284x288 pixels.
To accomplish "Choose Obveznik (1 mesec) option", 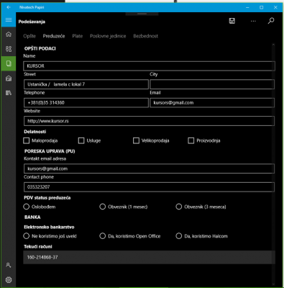I will (103, 207).
